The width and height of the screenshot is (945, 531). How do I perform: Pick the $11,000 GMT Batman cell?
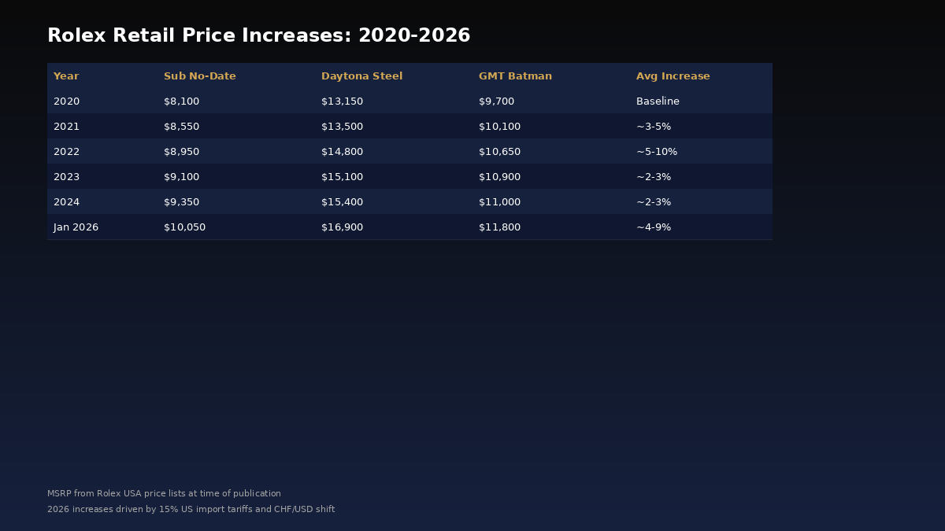[499, 202]
